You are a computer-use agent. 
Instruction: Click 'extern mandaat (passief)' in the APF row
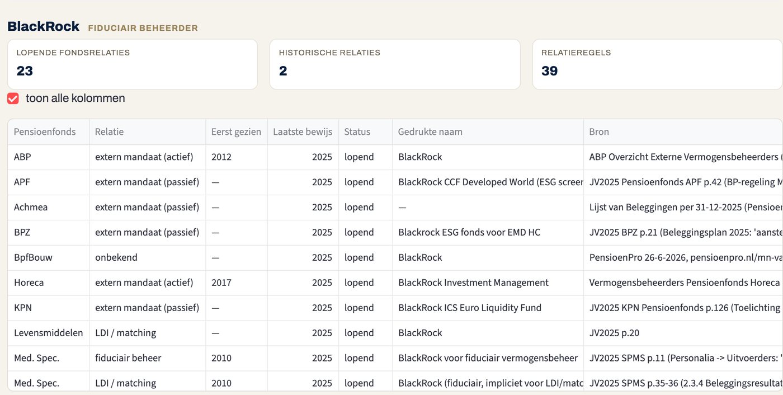click(147, 182)
